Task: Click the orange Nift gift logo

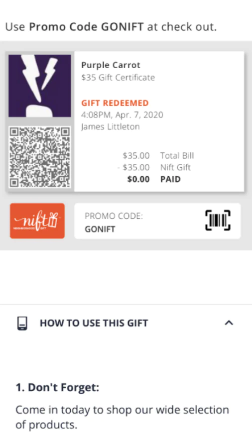Action: (37, 221)
